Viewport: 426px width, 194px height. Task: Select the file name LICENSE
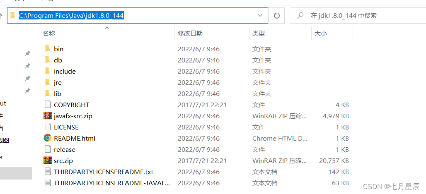pos(66,127)
